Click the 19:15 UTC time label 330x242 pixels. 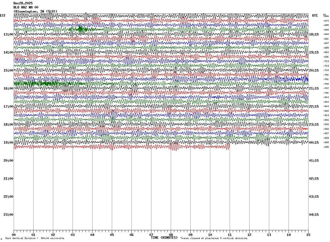tap(314, 52)
